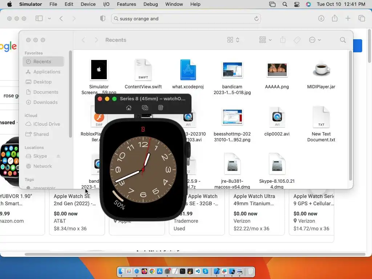Viewport: 372px width, 279px height.
Task: Open the Trash in the Dock
Action: tap(251, 271)
